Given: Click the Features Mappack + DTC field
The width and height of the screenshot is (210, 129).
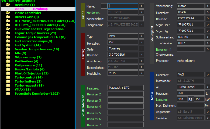Looking at the screenshot, I should click(x=126, y=88).
